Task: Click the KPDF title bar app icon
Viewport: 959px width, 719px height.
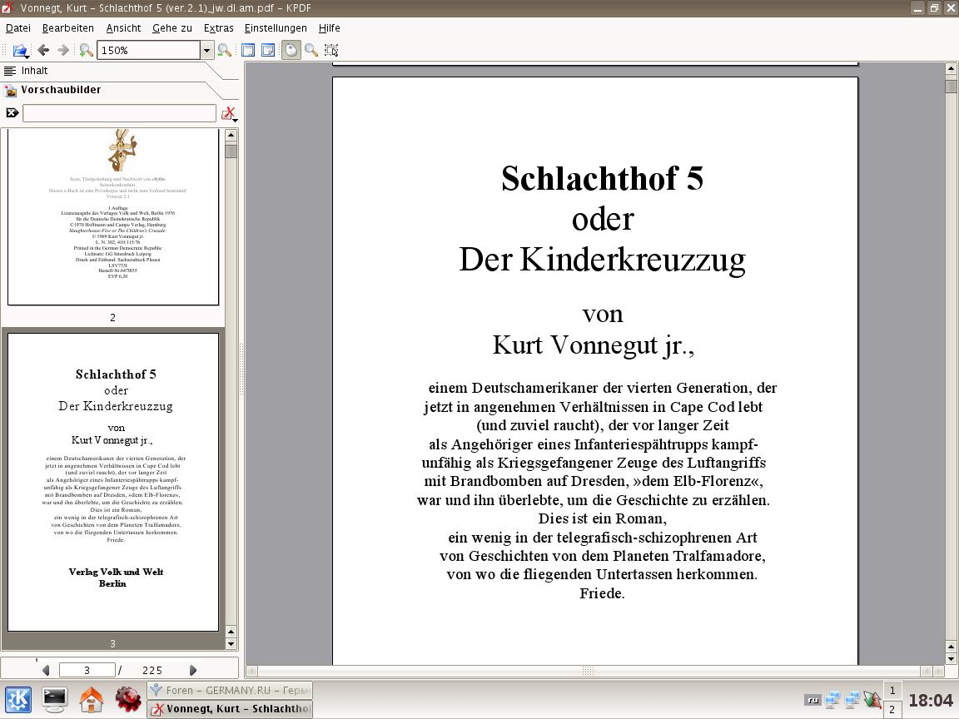Action: (8, 8)
